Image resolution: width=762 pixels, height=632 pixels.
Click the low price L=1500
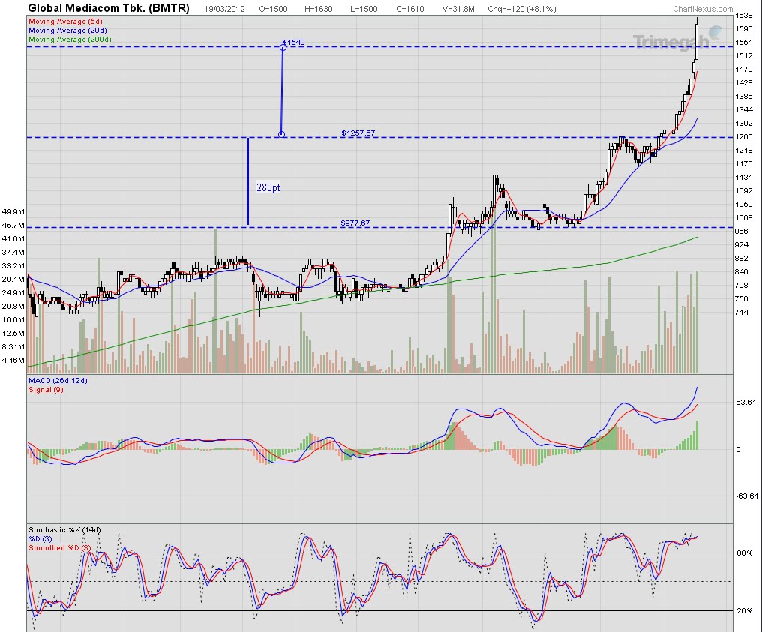(364, 9)
